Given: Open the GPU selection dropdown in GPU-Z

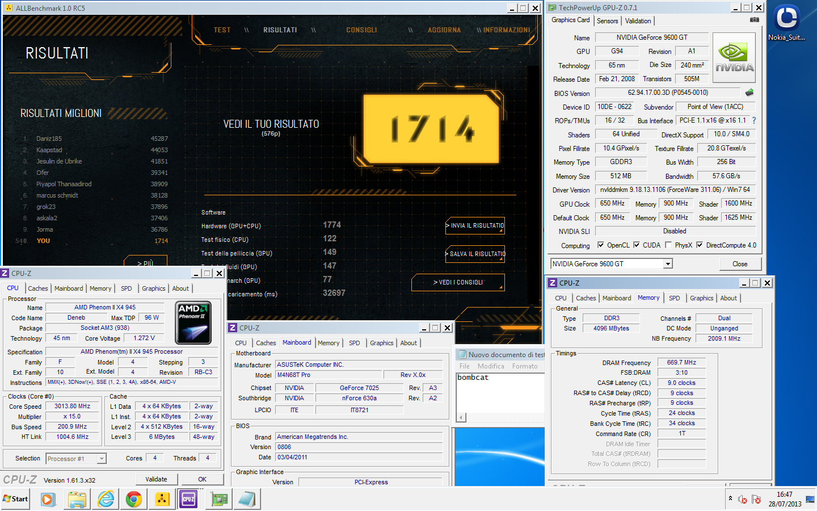Looking at the screenshot, I should click(668, 264).
